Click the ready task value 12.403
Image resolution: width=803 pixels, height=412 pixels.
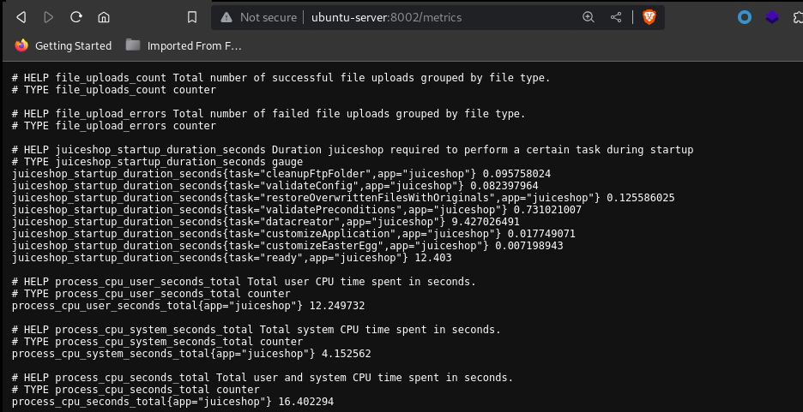[x=432, y=258]
